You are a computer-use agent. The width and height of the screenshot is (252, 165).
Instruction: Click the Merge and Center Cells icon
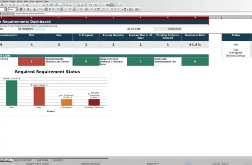click(x=74, y=9)
